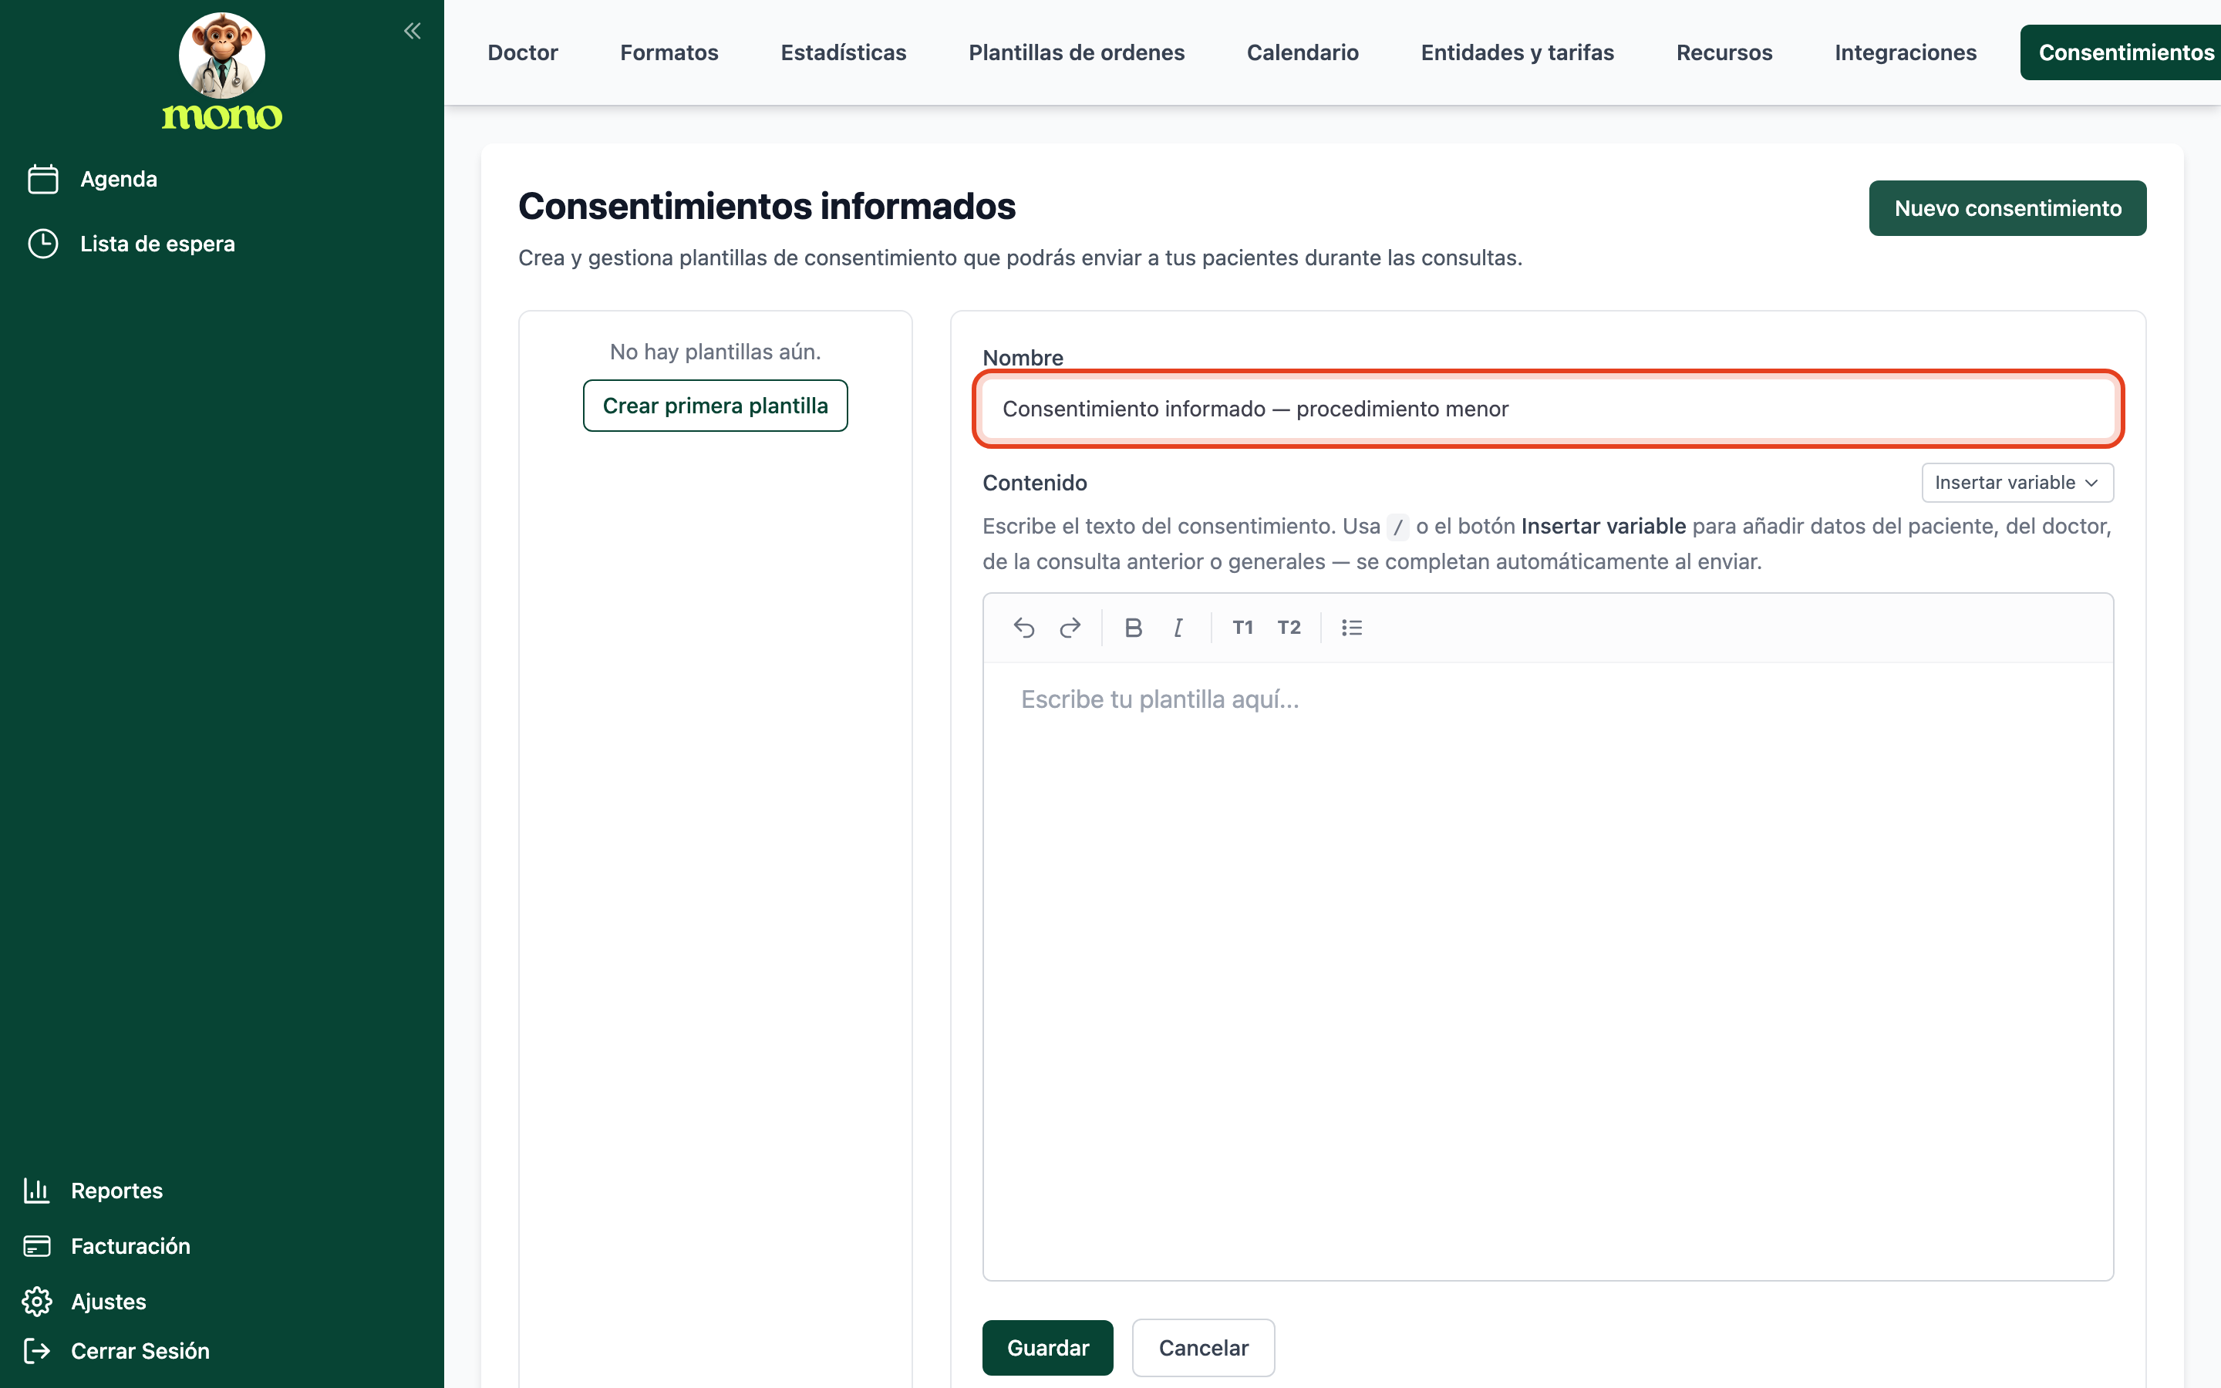
Task: Focus the Nombre input field
Action: tap(1549, 409)
